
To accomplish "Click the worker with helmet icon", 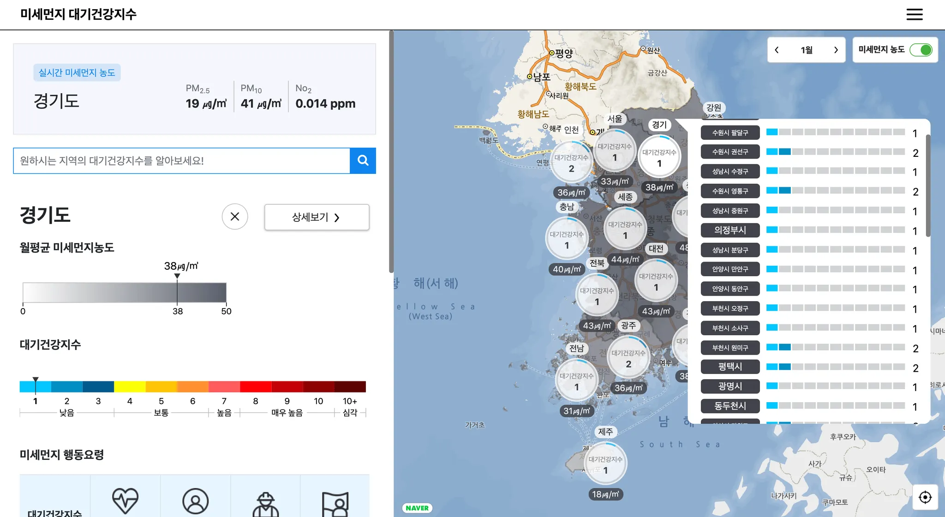I will coord(265,504).
